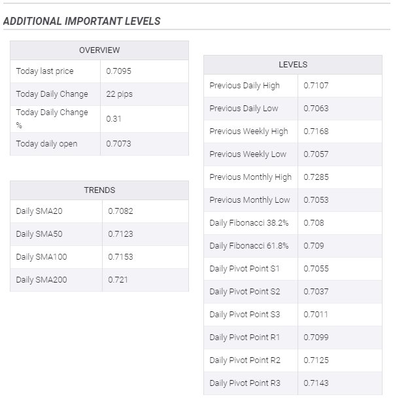
Task: Click the Daily SMA50 row label
Action: [x=39, y=234]
